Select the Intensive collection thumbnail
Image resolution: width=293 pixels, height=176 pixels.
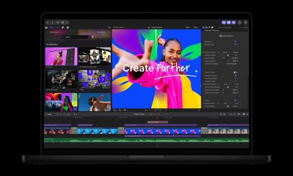click(x=61, y=102)
